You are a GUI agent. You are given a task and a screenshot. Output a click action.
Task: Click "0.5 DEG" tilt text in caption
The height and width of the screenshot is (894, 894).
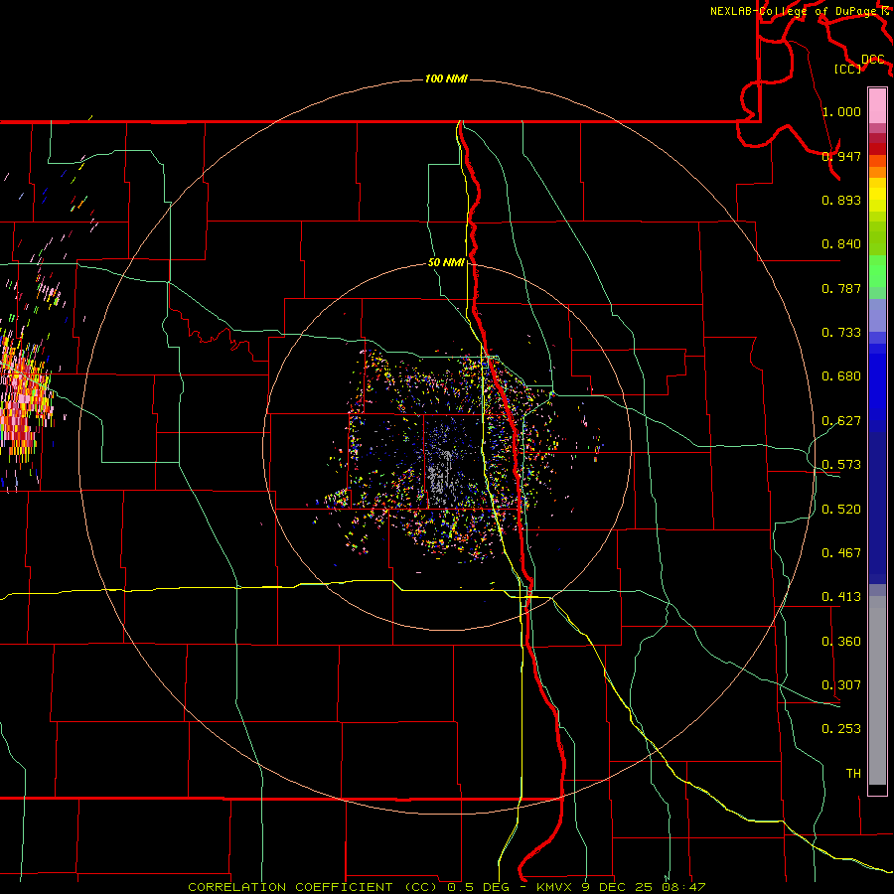pos(479,887)
